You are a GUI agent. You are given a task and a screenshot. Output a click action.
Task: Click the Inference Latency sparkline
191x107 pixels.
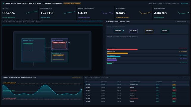pos(183,12)
